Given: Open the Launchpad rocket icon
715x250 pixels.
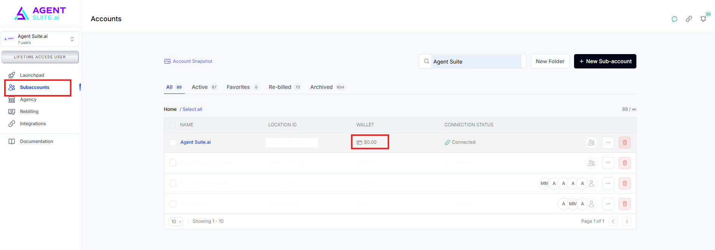Looking at the screenshot, I should tap(12, 75).
